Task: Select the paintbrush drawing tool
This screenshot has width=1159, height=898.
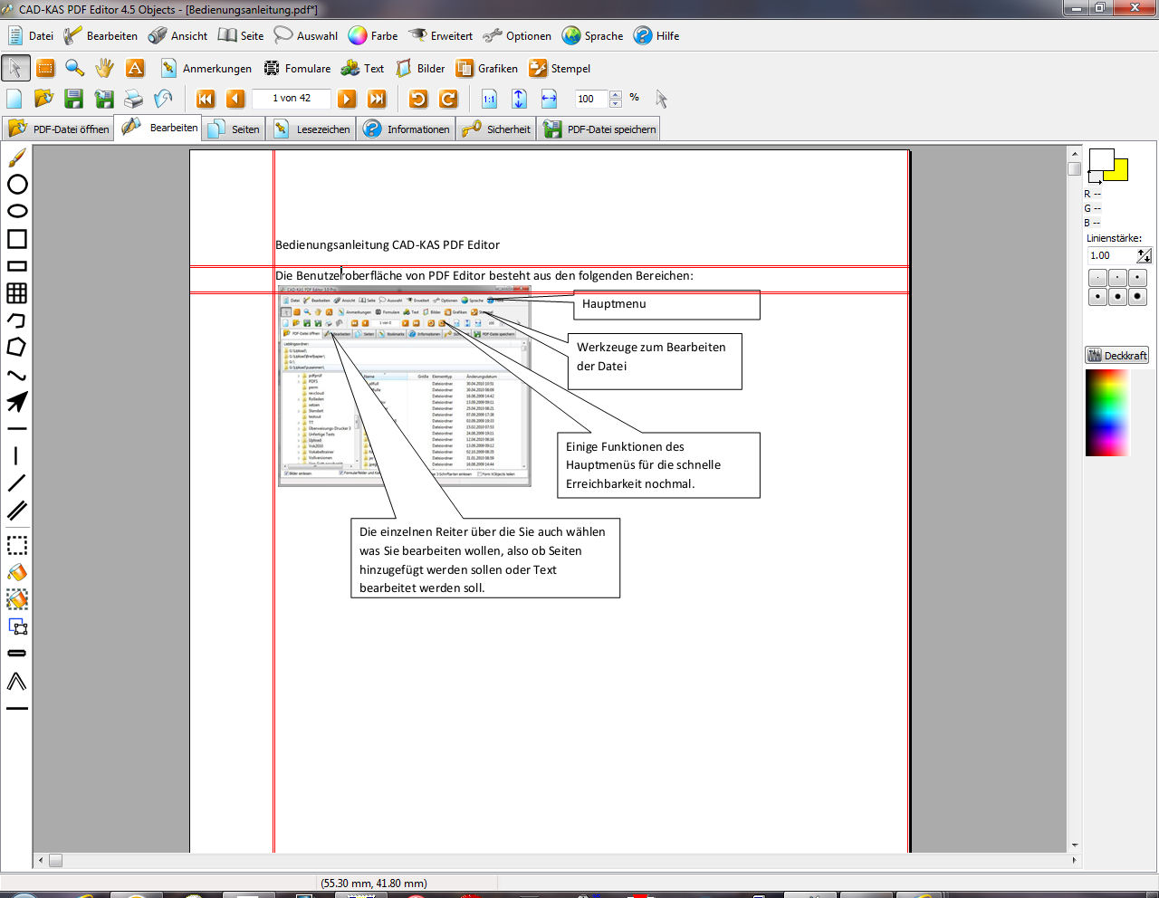Action: 17,158
